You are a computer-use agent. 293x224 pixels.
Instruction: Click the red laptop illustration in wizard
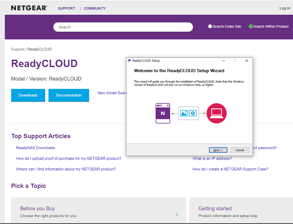tap(217, 113)
